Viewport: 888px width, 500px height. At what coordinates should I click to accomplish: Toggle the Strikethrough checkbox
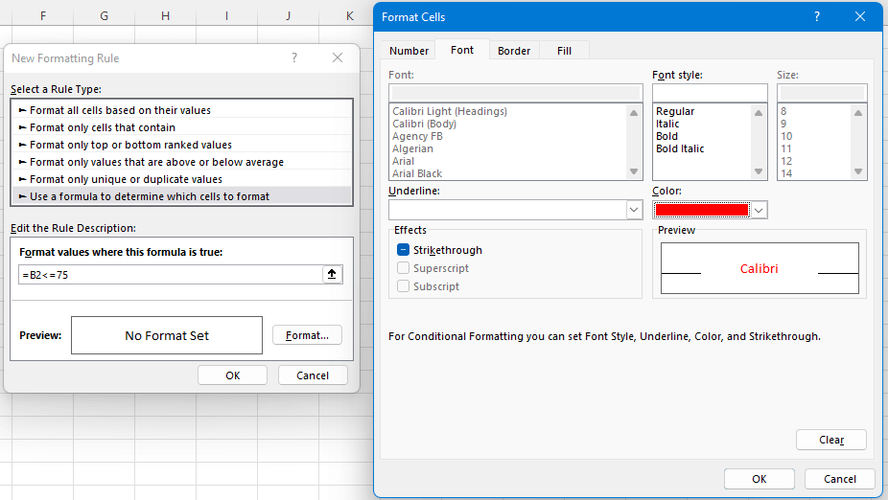pyautogui.click(x=403, y=250)
